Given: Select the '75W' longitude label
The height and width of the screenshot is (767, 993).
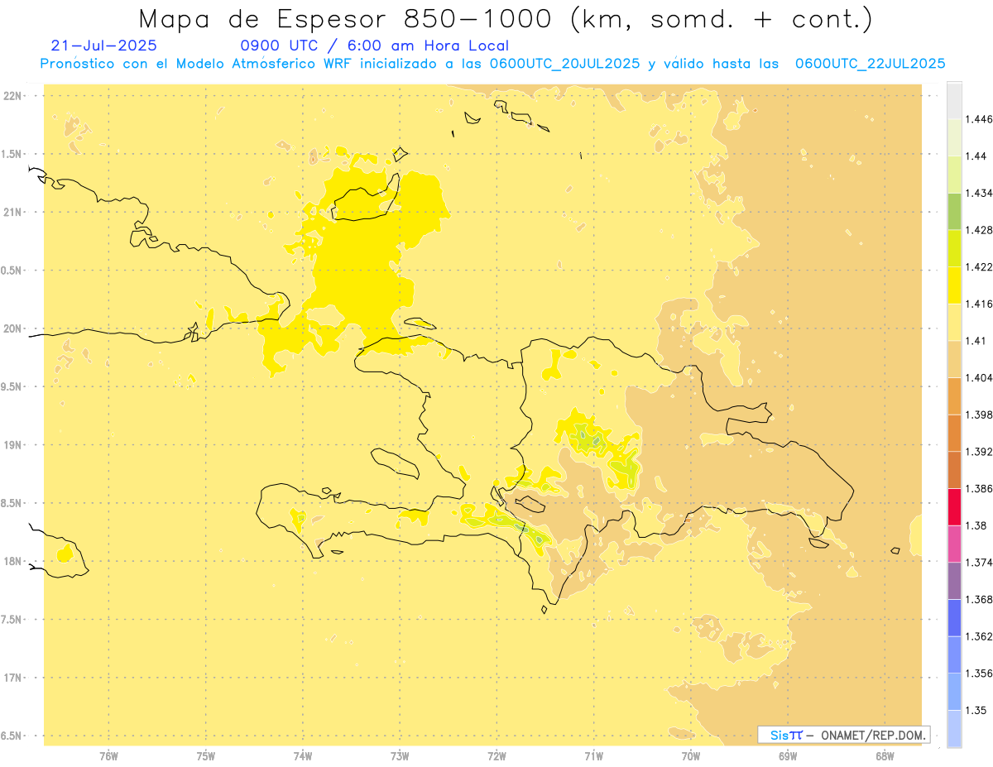Looking at the screenshot, I should (x=206, y=756).
